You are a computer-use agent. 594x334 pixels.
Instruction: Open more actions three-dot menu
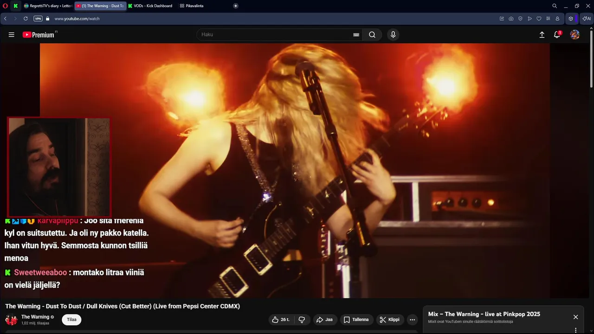[x=412, y=320]
